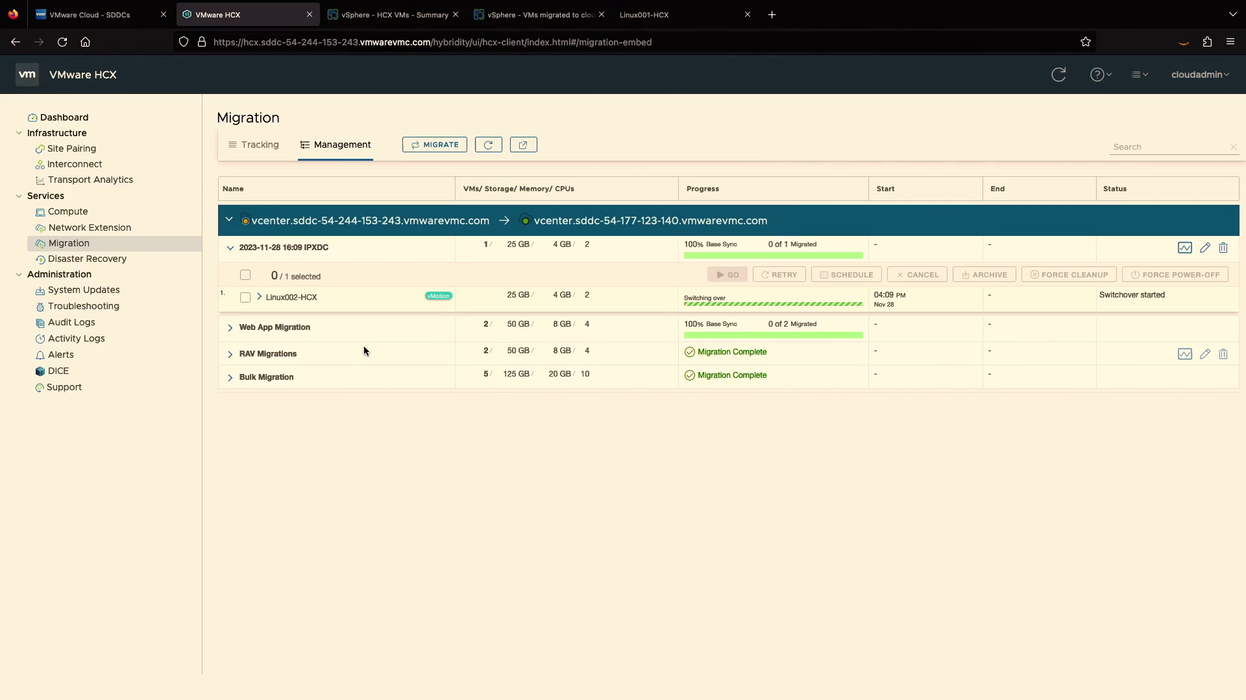This screenshot has width=1246, height=700.
Task: Click the Firefox bookmark star icon
Action: 1085,42
